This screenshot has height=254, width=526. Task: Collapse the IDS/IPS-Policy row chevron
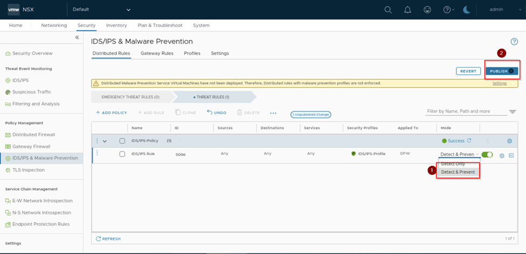point(105,141)
